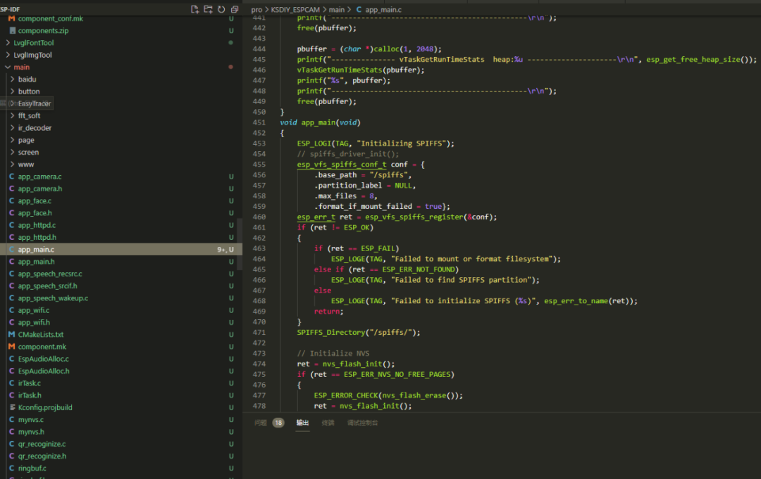Open app_camera.c in the explorer
The height and width of the screenshot is (479, 761).
click(39, 177)
